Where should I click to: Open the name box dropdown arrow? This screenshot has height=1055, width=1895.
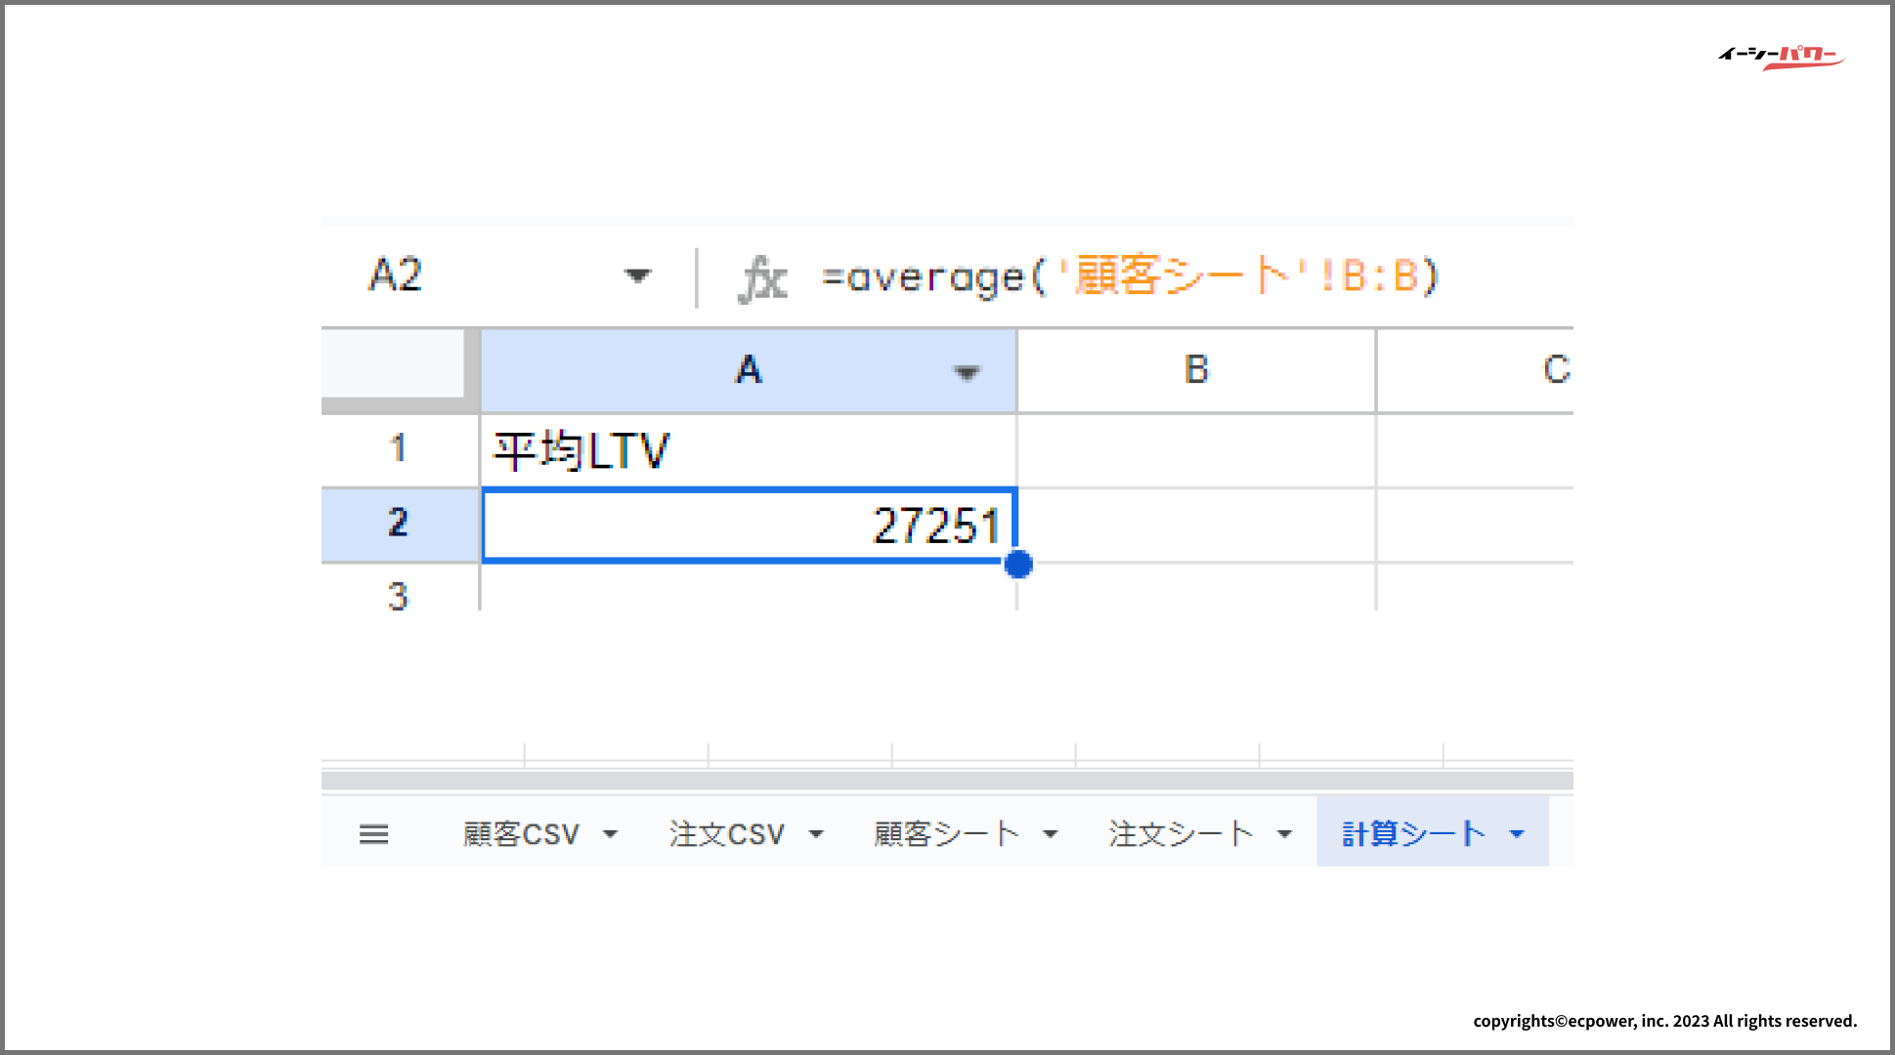point(637,276)
